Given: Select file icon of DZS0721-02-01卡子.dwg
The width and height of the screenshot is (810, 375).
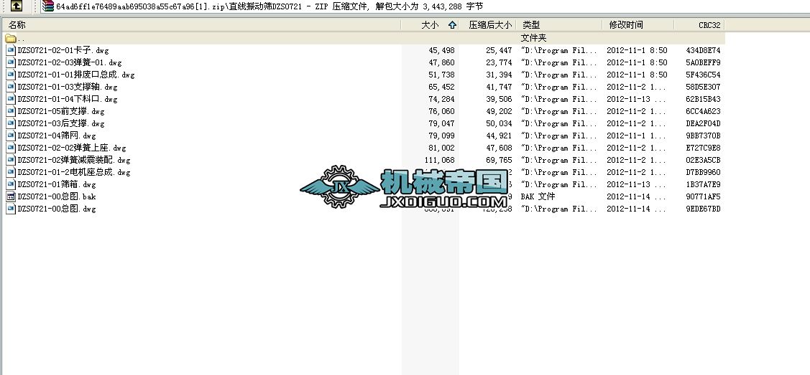Looking at the screenshot, I should (x=11, y=50).
